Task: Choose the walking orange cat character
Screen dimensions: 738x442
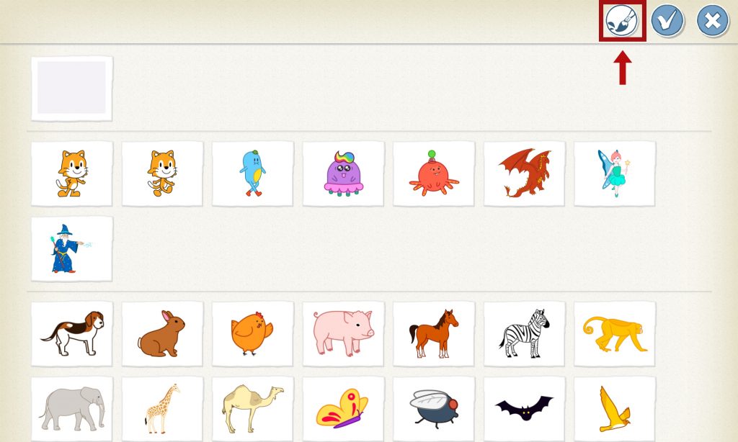Action: [162, 173]
